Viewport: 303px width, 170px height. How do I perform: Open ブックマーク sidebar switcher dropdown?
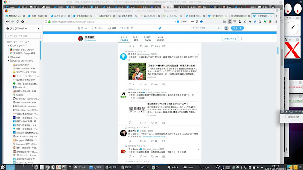coord(18,28)
